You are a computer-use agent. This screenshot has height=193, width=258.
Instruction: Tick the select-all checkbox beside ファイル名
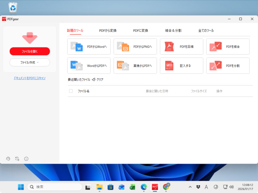tap(71, 91)
